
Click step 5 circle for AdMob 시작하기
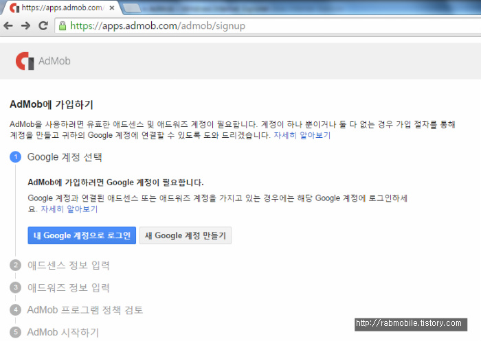coord(15,332)
